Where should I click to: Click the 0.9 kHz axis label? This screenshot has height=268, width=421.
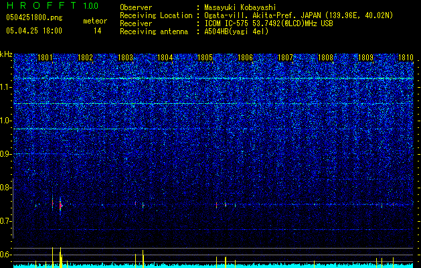(6, 154)
